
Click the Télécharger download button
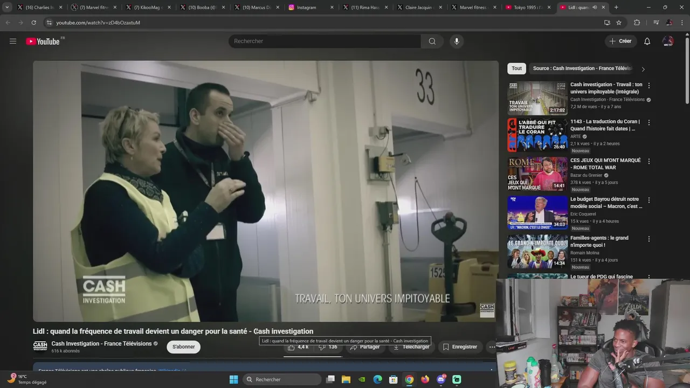pyautogui.click(x=411, y=347)
